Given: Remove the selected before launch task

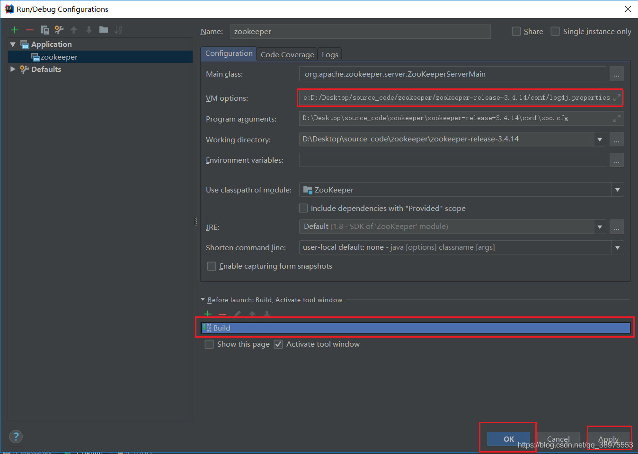Looking at the screenshot, I should click(222, 314).
